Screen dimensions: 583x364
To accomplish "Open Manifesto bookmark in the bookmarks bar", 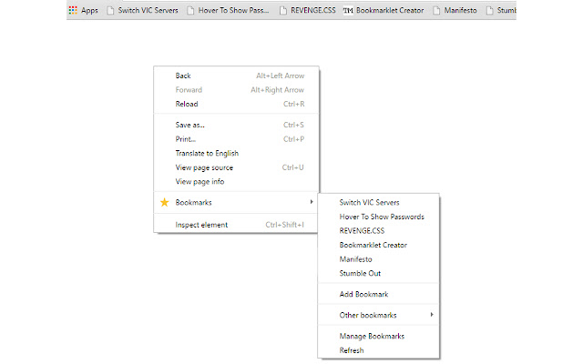I will pos(460,10).
